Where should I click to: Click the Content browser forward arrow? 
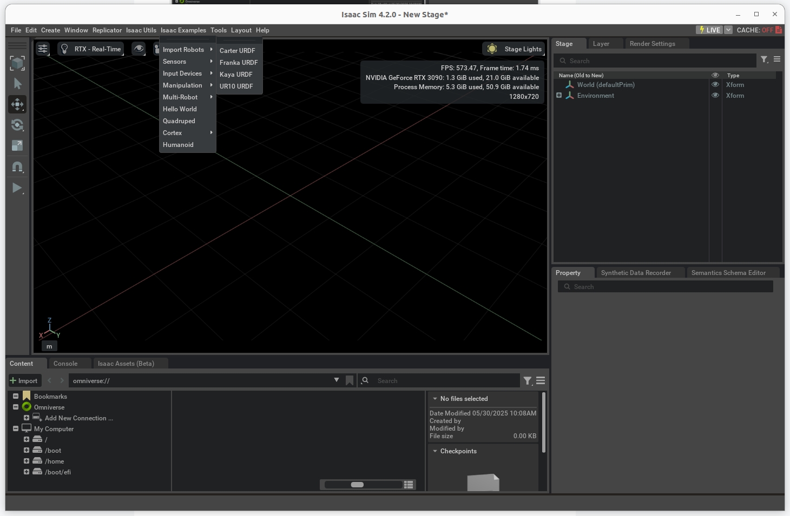click(x=62, y=381)
